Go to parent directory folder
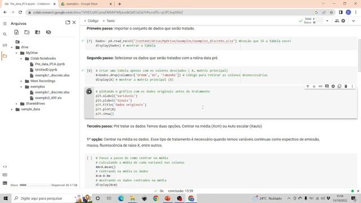Screen dimensions: 361x203 [x=19, y=42]
